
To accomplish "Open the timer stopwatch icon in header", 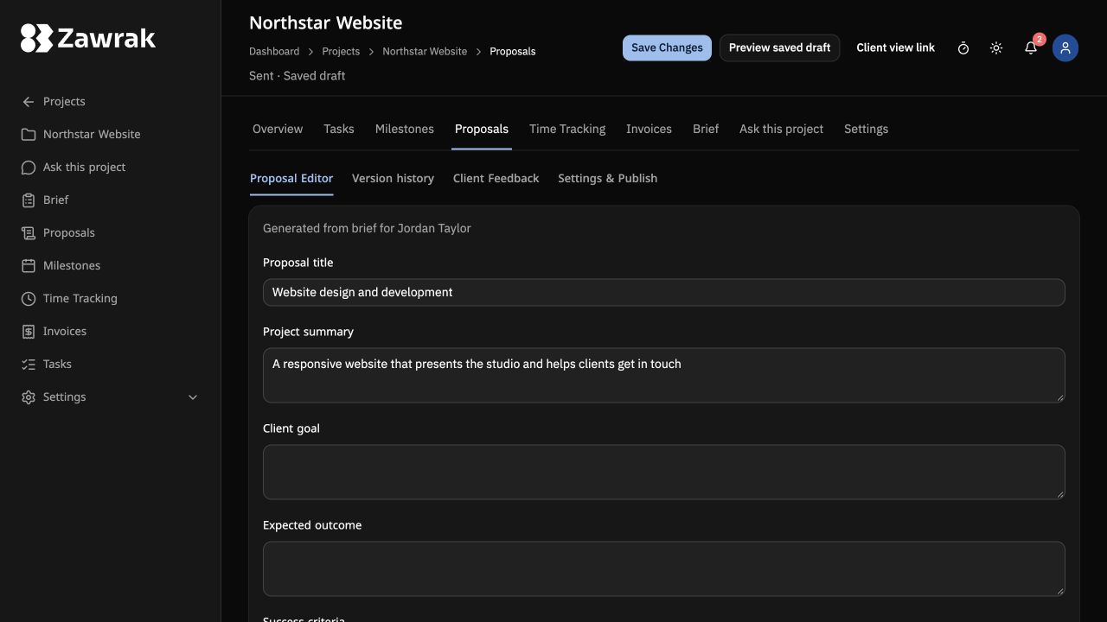I will tap(963, 48).
